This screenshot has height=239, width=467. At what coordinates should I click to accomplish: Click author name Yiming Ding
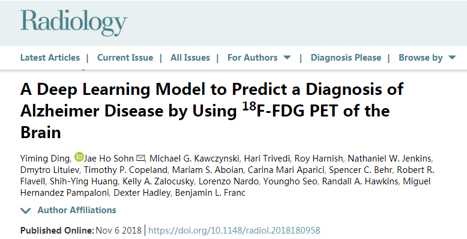tap(45, 159)
